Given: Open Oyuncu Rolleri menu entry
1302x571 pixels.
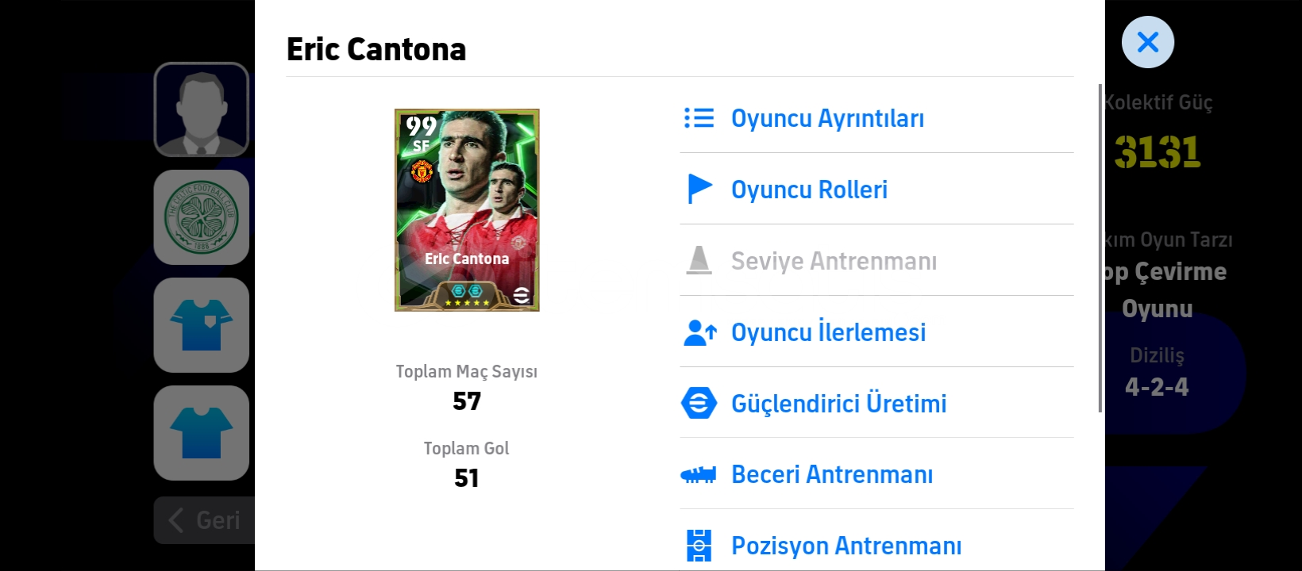Looking at the screenshot, I should click(876, 189).
